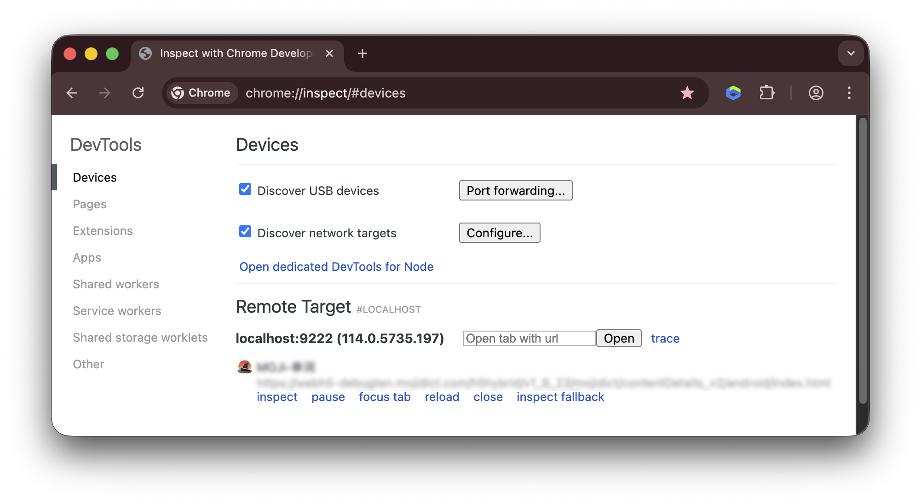Click the back navigation arrow
Viewport: 921px width, 504px height.
72,93
